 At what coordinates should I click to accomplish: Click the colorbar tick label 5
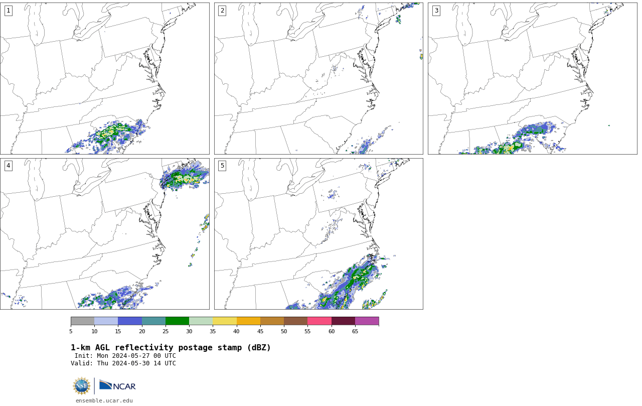[x=71, y=331]
